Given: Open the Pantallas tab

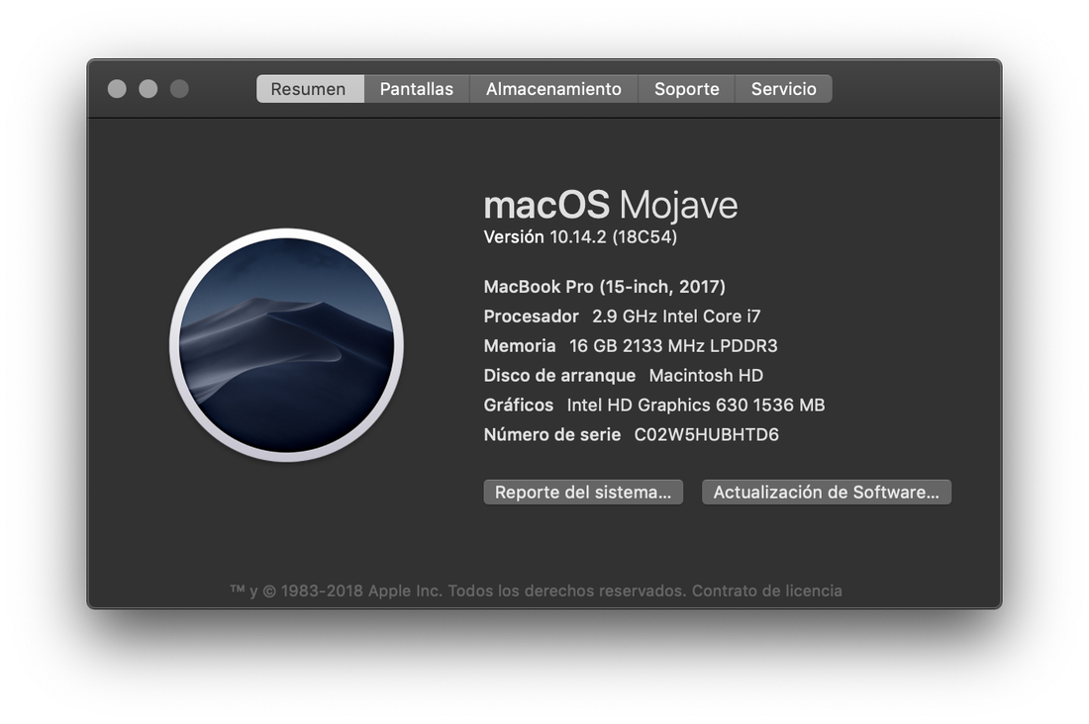Looking at the screenshot, I should [x=417, y=89].
